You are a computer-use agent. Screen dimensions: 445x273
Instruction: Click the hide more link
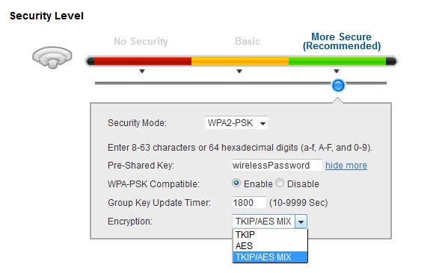click(346, 165)
